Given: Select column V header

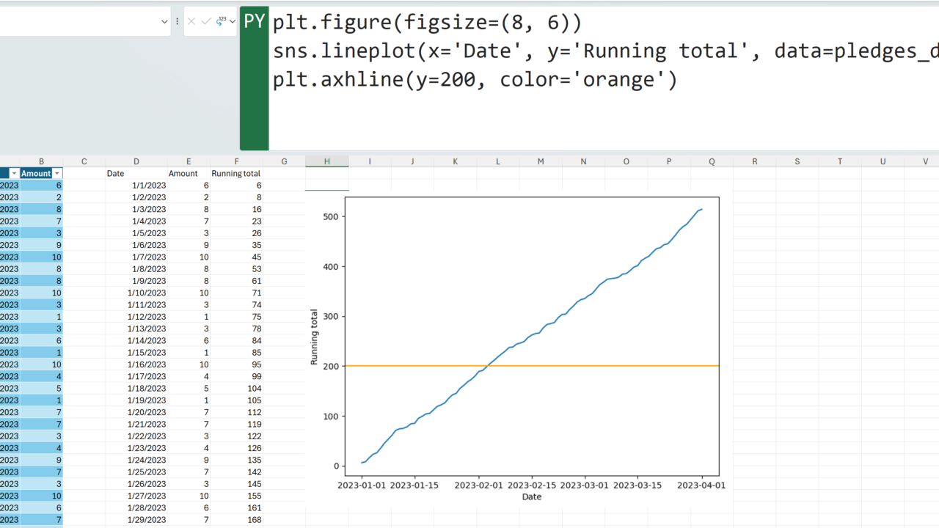Looking at the screenshot, I should (925, 161).
